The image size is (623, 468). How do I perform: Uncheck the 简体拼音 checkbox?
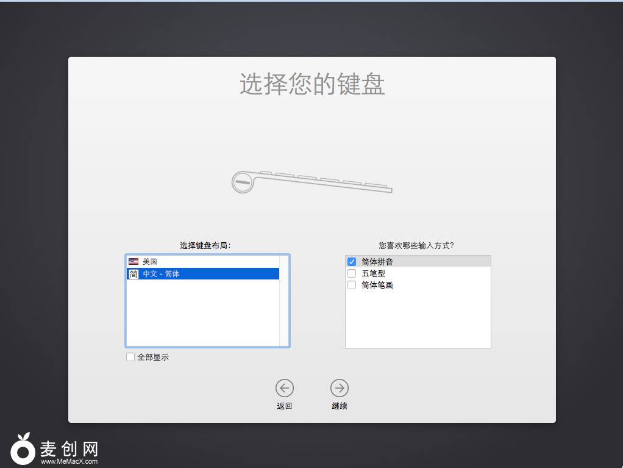tap(352, 262)
